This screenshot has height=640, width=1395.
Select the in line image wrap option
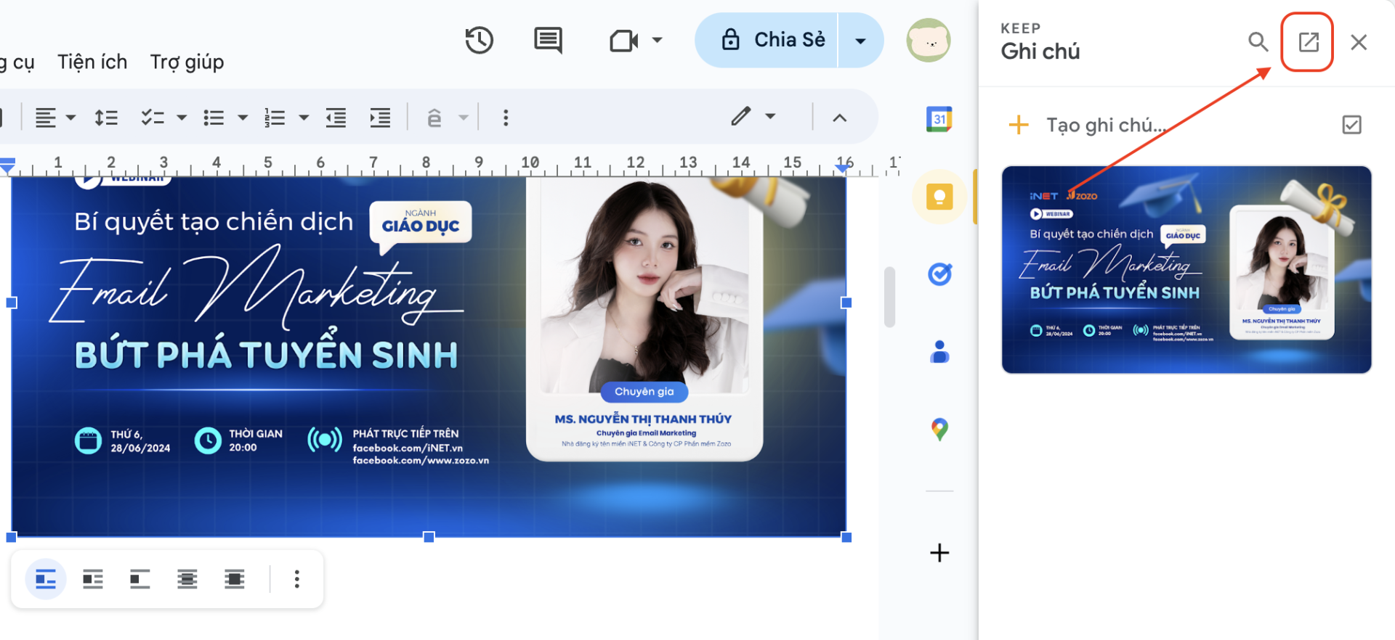46,579
